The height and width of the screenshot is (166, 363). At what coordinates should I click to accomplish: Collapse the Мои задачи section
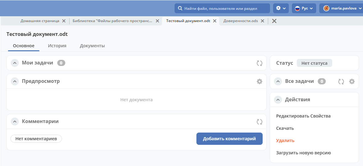point(15,63)
